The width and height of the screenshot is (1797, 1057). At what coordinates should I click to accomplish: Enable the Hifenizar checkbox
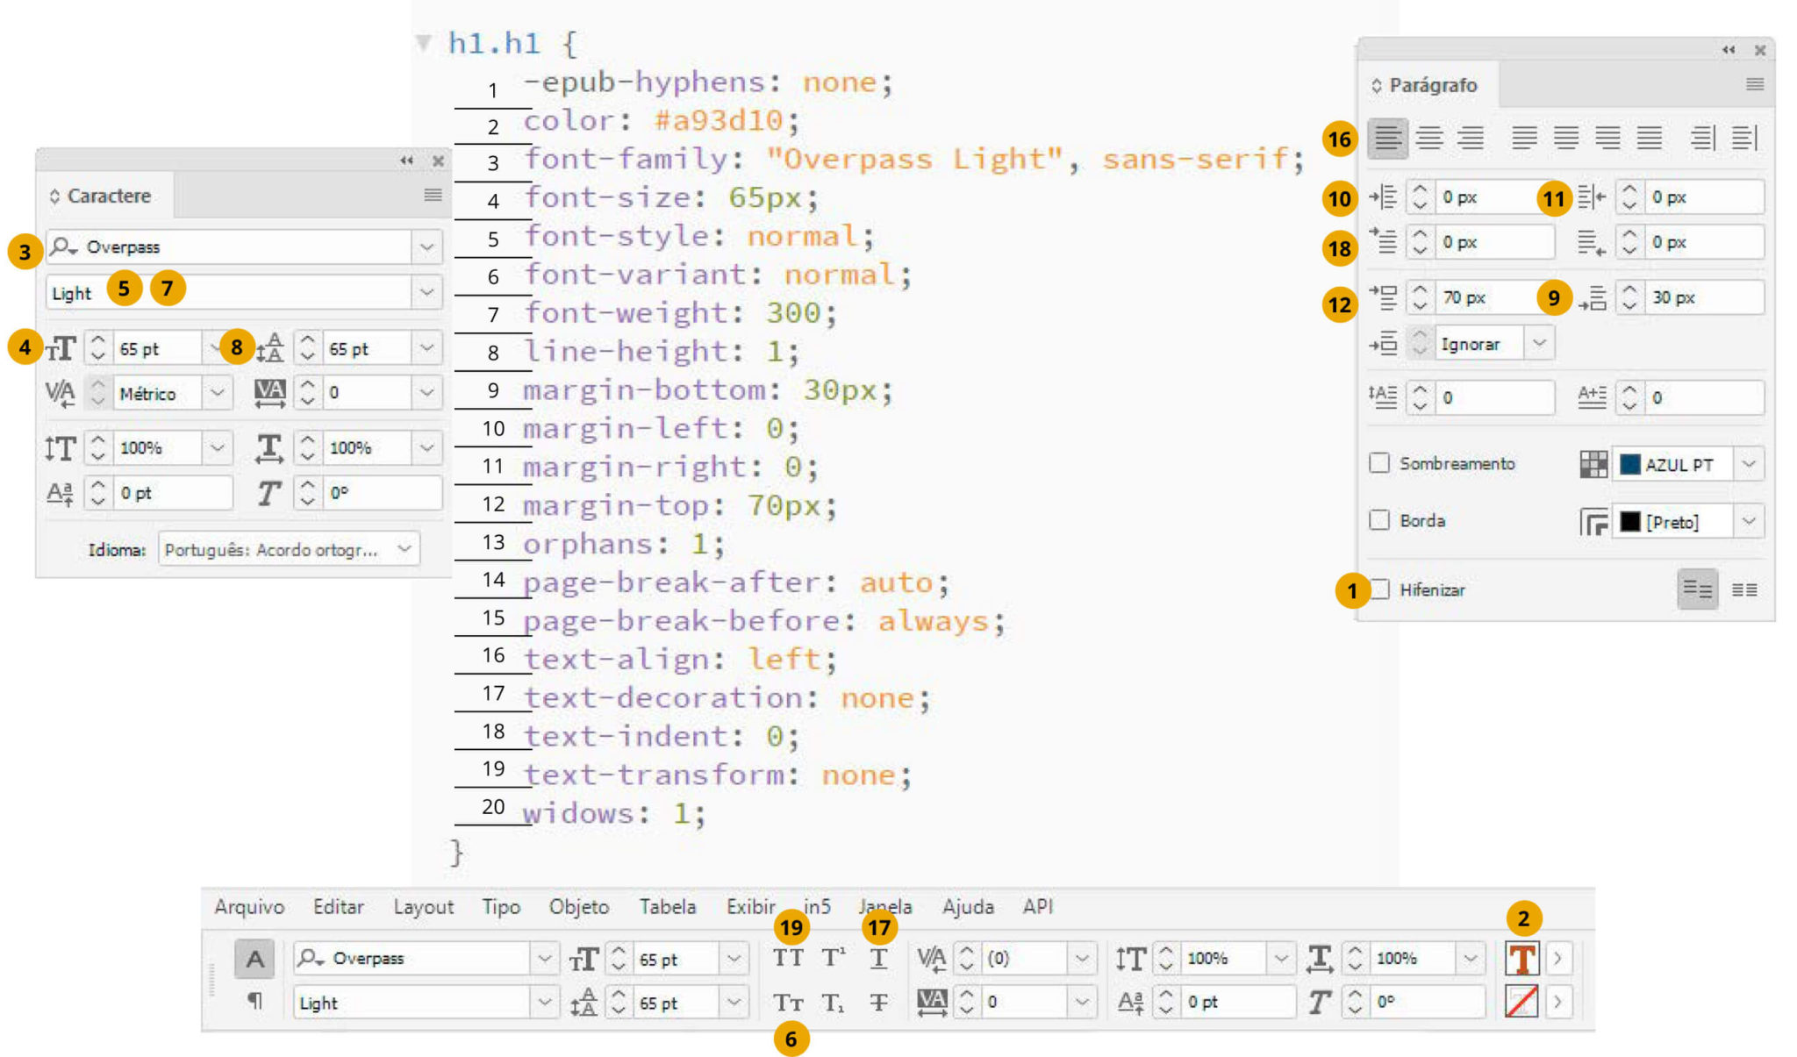click(1381, 589)
